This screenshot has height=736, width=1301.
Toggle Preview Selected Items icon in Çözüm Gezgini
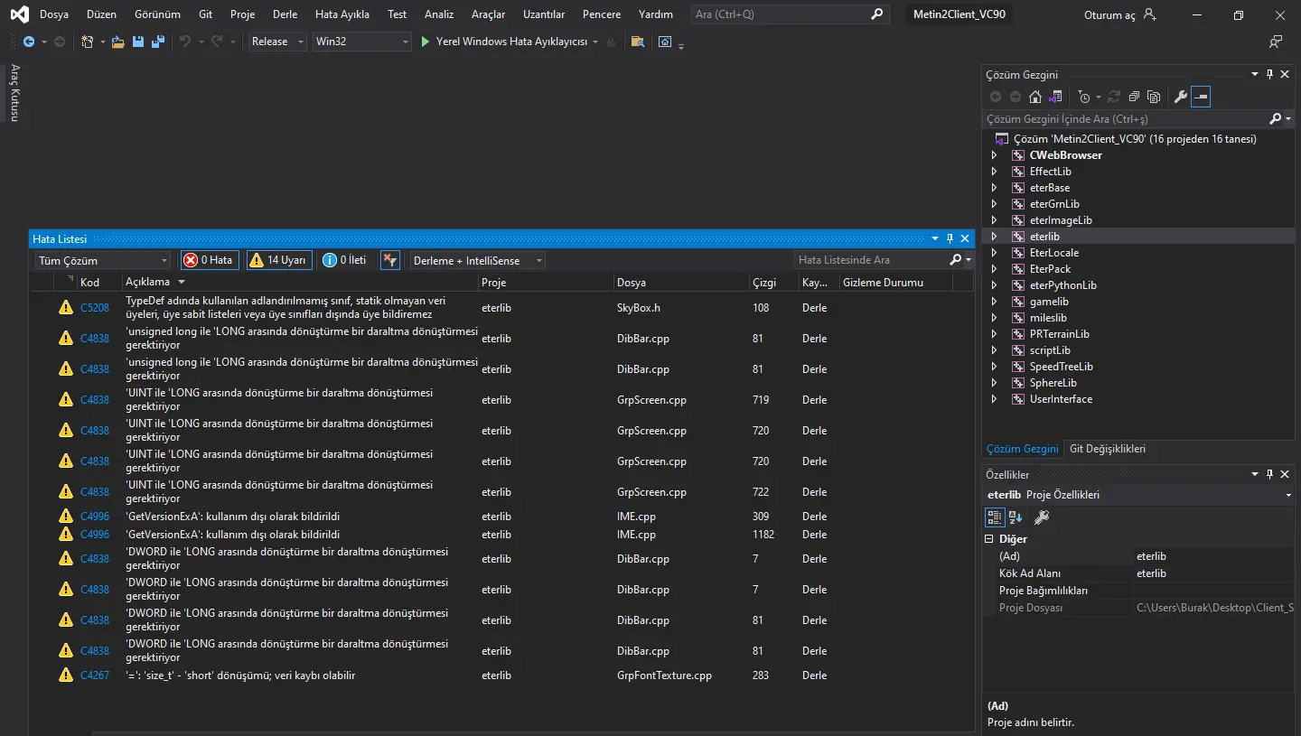(1201, 97)
